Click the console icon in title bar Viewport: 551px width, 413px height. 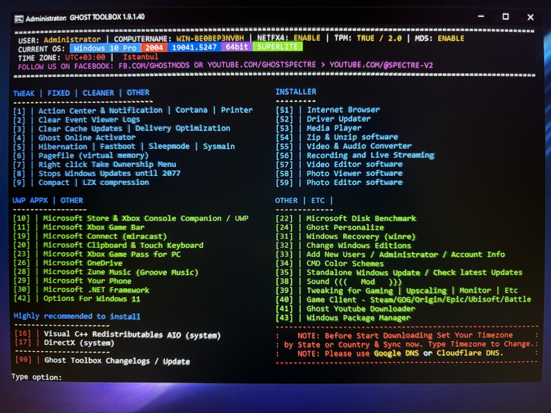[x=19, y=19]
